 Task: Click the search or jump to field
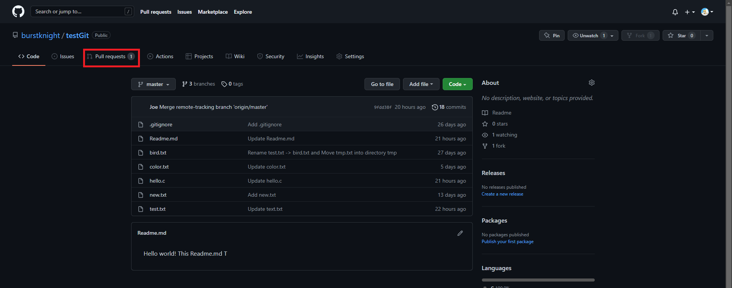[82, 11]
